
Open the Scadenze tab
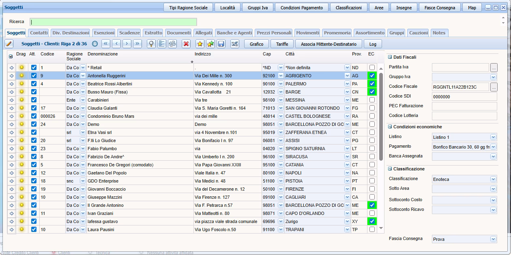130,33
